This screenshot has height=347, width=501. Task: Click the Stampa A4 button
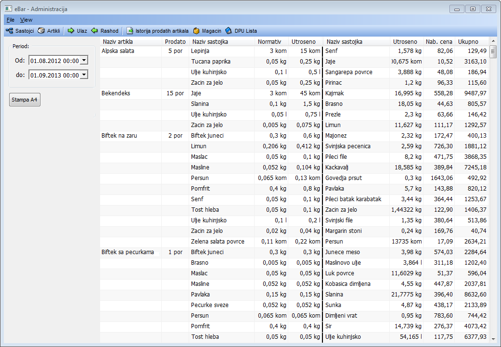coord(25,100)
